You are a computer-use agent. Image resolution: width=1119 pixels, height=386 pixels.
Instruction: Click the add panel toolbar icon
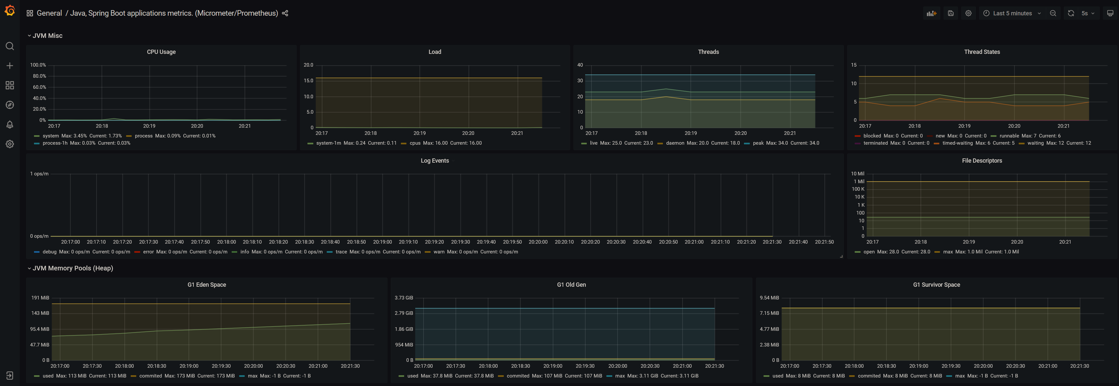[931, 13]
